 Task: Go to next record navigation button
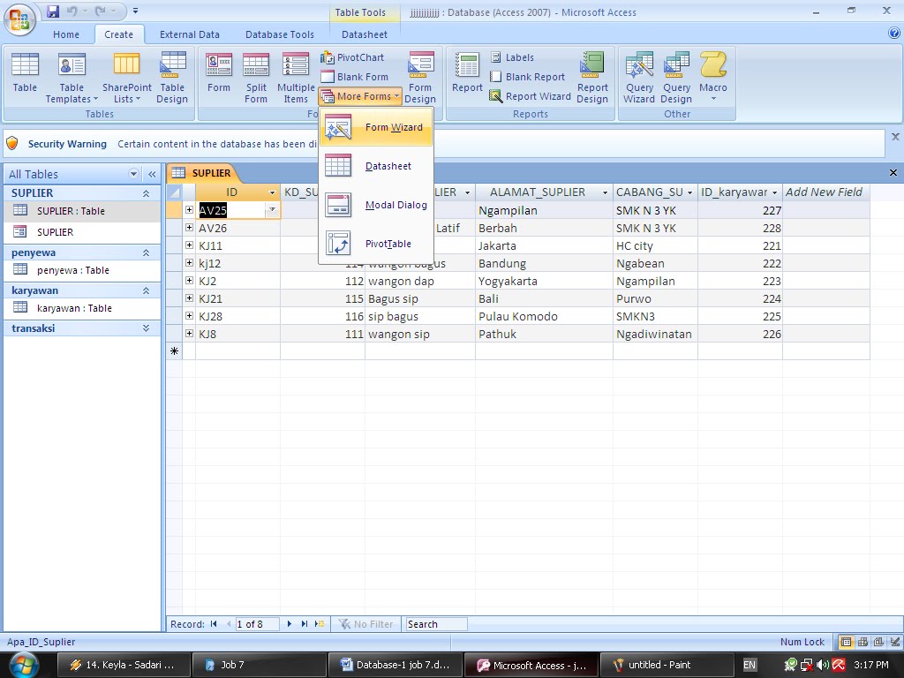[x=290, y=624]
